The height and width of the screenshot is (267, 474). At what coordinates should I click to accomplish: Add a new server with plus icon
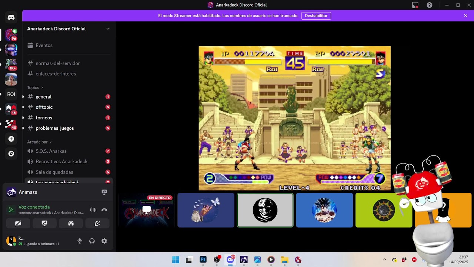click(11, 139)
